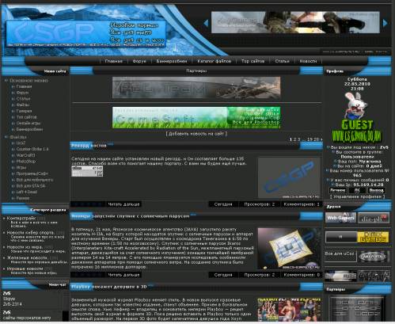Open the Игровые новости category
395x324 pixels.
25,269
